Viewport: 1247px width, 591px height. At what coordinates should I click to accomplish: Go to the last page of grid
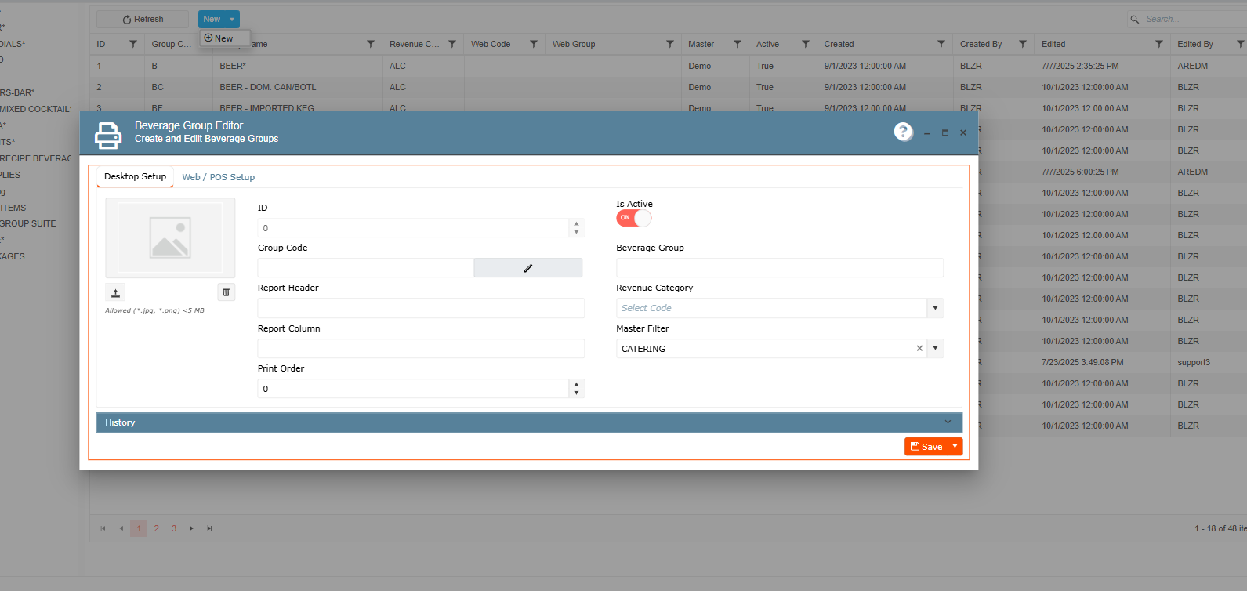click(x=209, y=528)
